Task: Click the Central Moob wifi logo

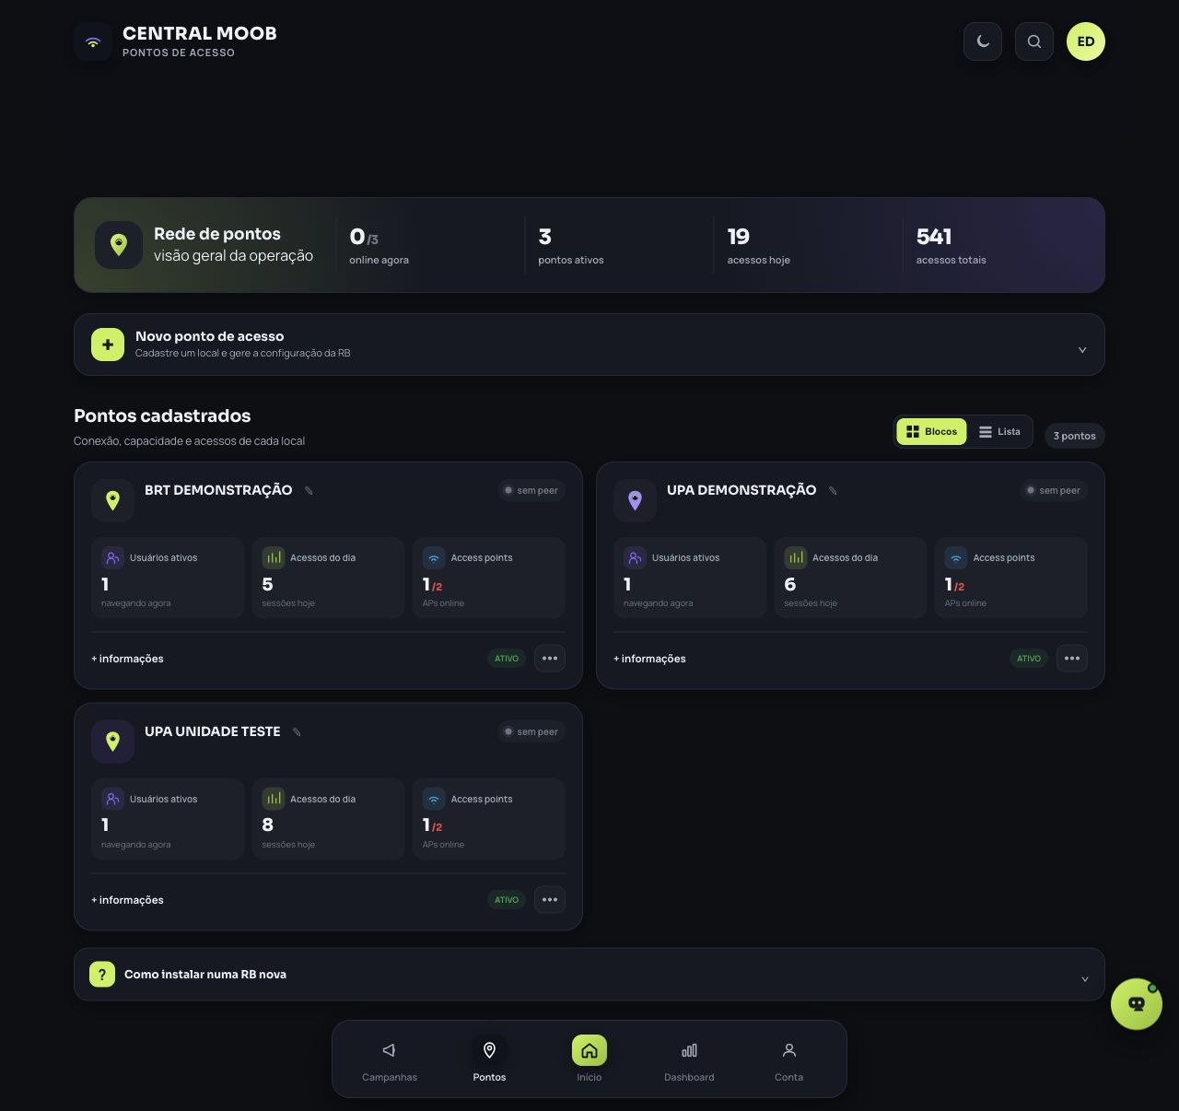Action: (x=93, y=42)
